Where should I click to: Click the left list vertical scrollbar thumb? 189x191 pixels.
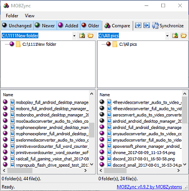92,130
